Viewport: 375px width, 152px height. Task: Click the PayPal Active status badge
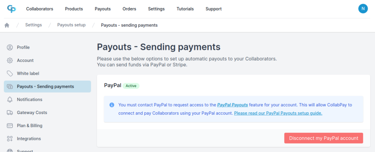pos(131,86)
